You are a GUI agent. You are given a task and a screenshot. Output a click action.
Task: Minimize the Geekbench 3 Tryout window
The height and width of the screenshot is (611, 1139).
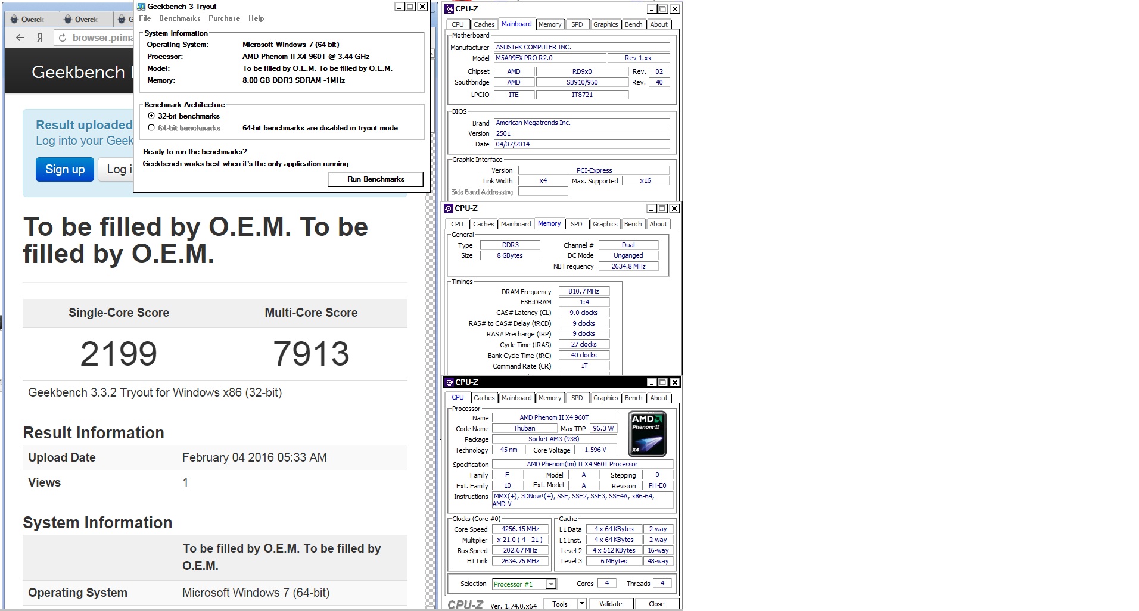399,7
